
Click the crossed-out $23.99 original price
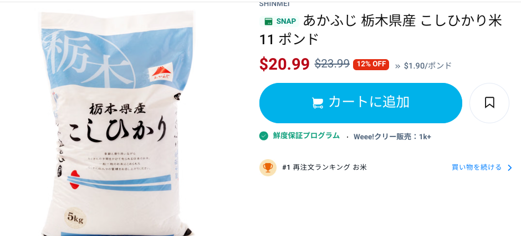(332, 64)
